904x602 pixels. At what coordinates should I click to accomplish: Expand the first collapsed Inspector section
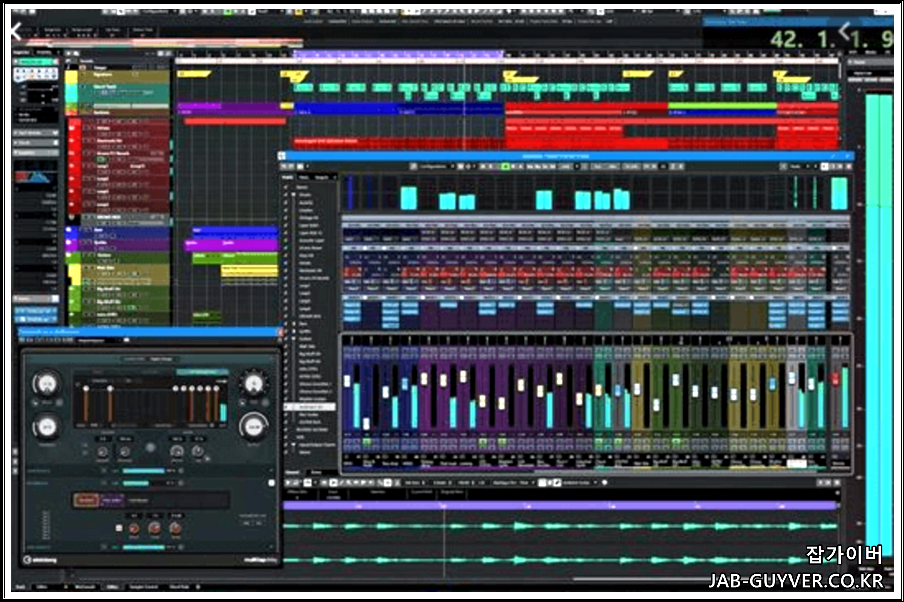pos(35,133)
